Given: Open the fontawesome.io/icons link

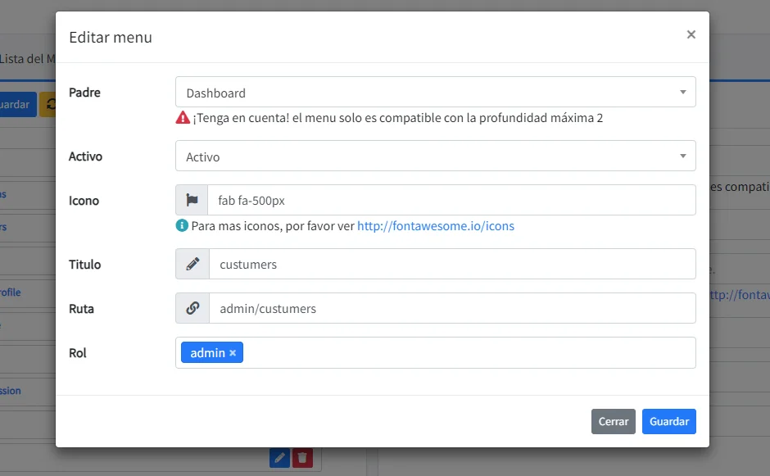Looking at the screenshot, I should (x=435, y=225).
